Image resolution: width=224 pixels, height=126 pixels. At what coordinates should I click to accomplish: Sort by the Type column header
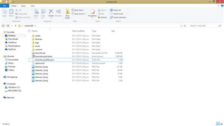tap(94, 31)
